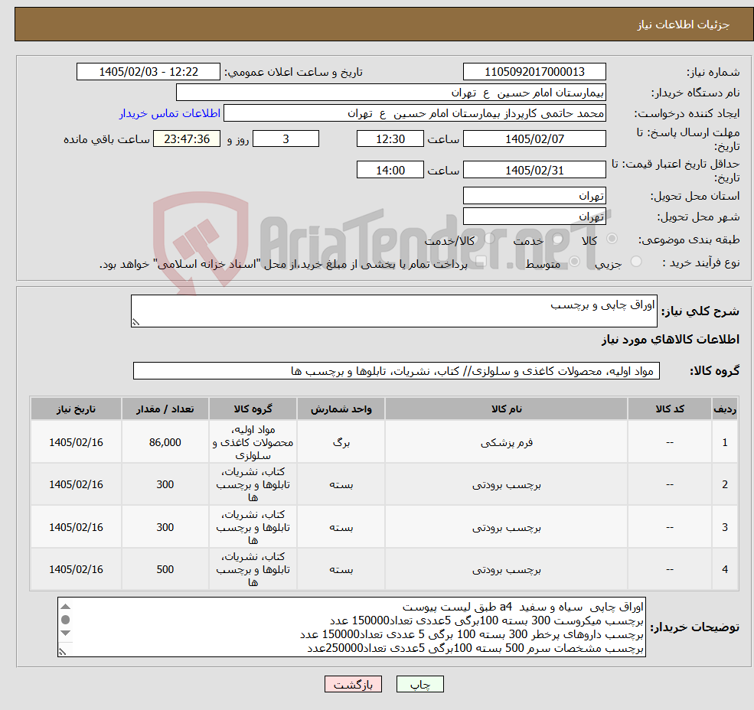Select the کالا/خدمت radio button

coord(489,239)
